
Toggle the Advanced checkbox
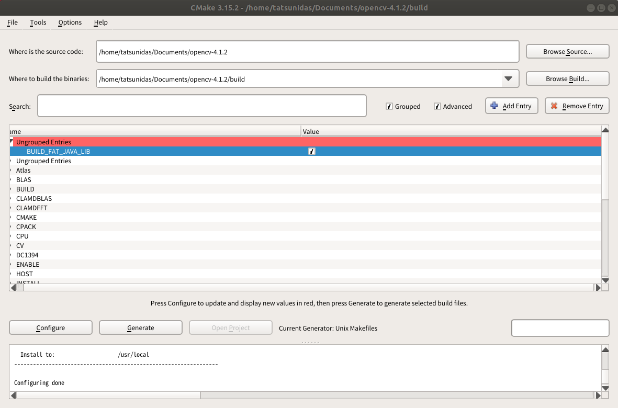pos(437,106)
